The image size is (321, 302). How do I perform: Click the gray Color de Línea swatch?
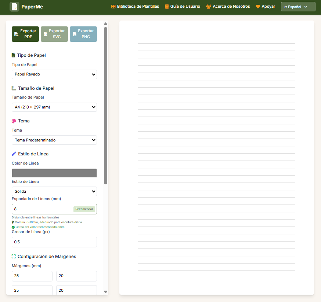coord(54,173)
